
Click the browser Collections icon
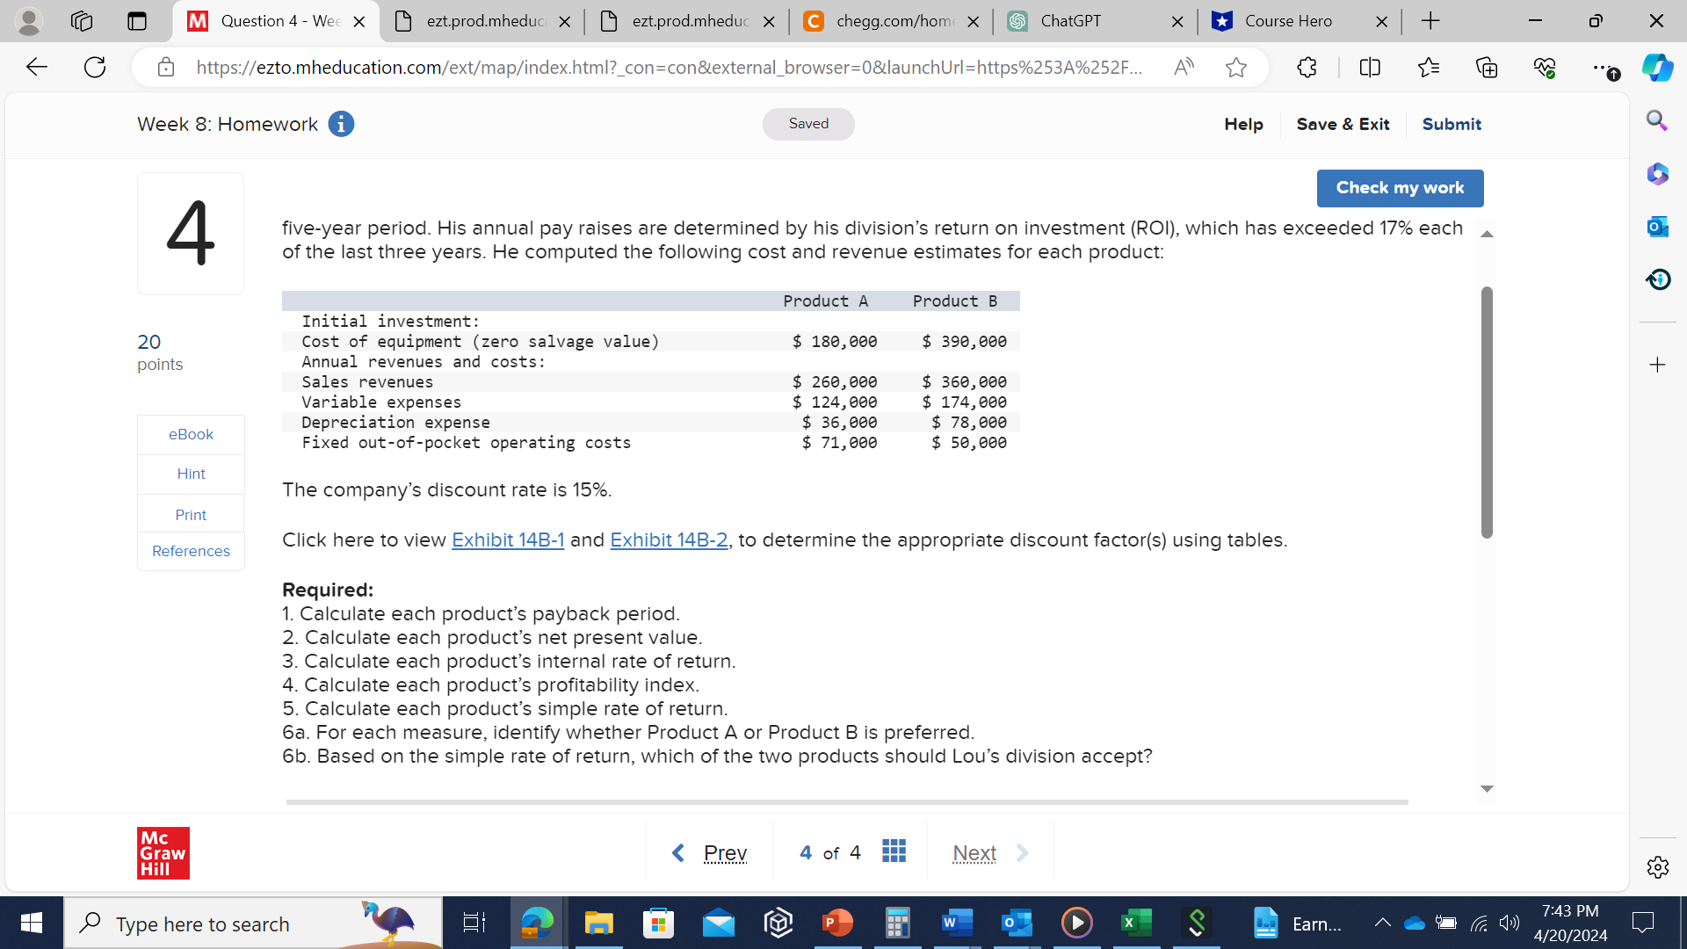tap(1487, 67)
